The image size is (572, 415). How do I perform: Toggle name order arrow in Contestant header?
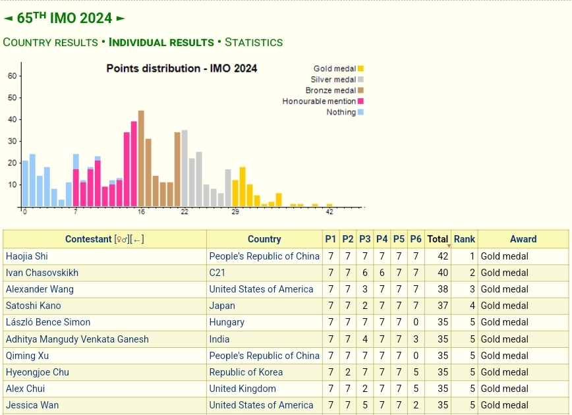click(x=137, y=240)
